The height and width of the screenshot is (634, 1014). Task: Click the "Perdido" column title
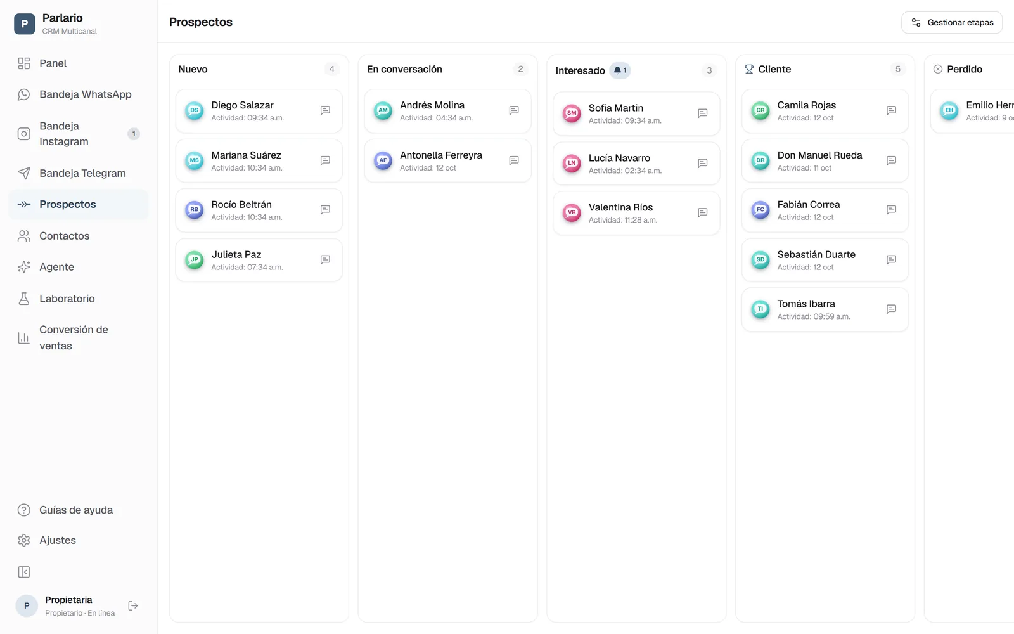click(965, 69)
